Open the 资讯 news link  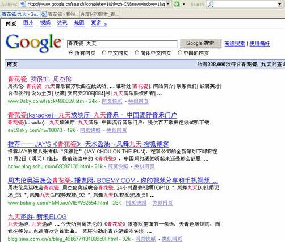[x=62, y=23]
